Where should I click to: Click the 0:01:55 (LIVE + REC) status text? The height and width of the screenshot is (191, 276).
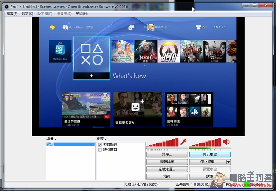(141, 185)
